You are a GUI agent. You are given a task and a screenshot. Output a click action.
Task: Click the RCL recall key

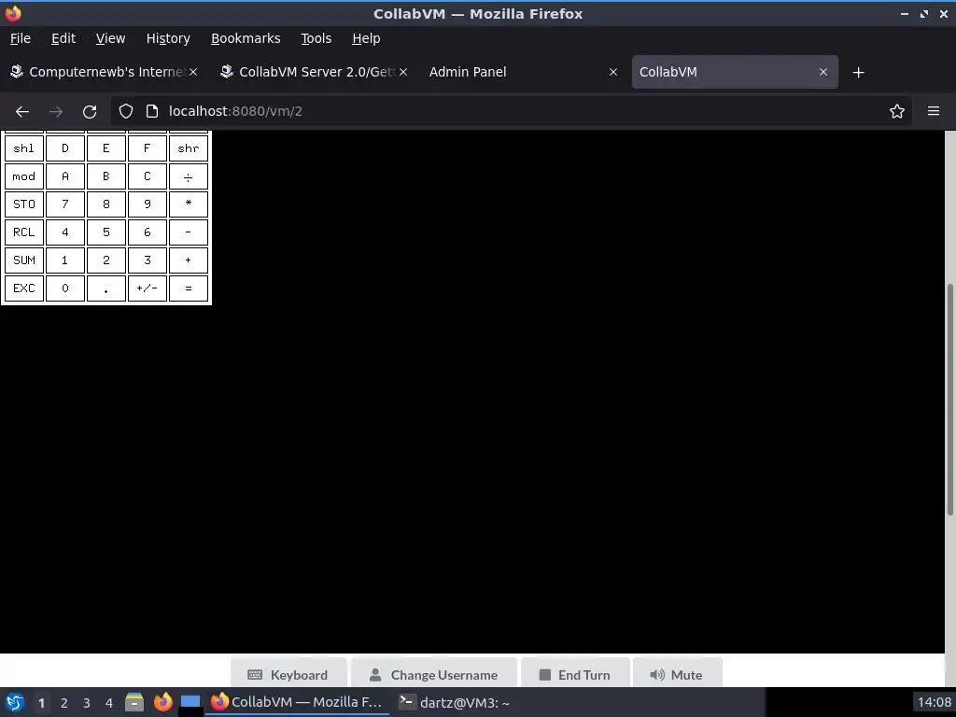(x=23, y=232)
